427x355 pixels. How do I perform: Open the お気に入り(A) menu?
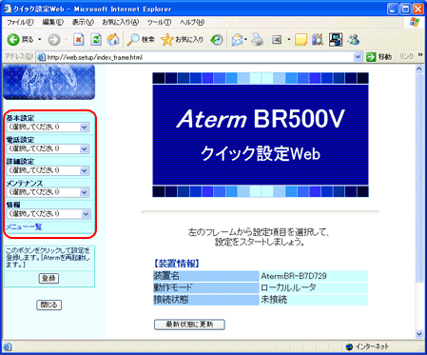(121, 22)
